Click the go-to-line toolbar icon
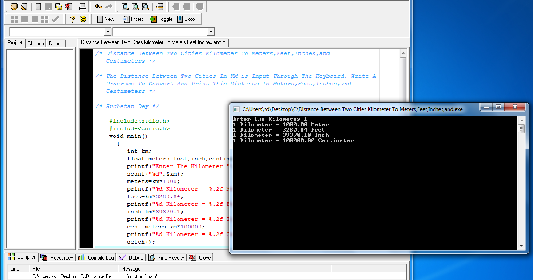 (x=159, y=7)
